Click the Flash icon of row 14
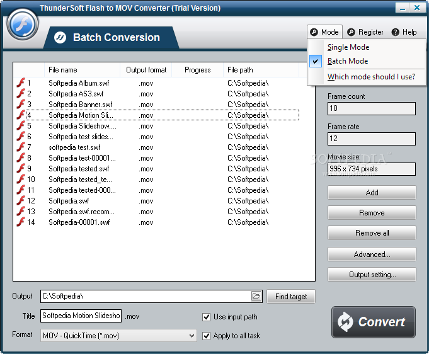Screen dimensions: 429x354 click(x=21, y=221)
